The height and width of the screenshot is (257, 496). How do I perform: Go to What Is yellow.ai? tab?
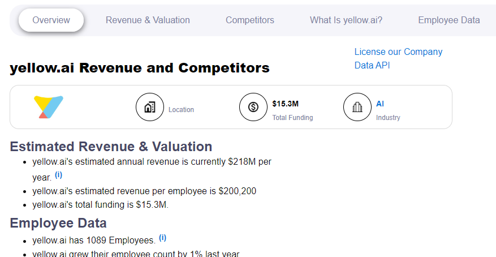coord(346,20)
